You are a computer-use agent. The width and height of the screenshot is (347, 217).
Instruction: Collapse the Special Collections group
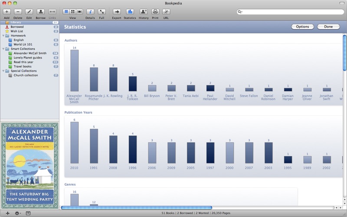3,71
